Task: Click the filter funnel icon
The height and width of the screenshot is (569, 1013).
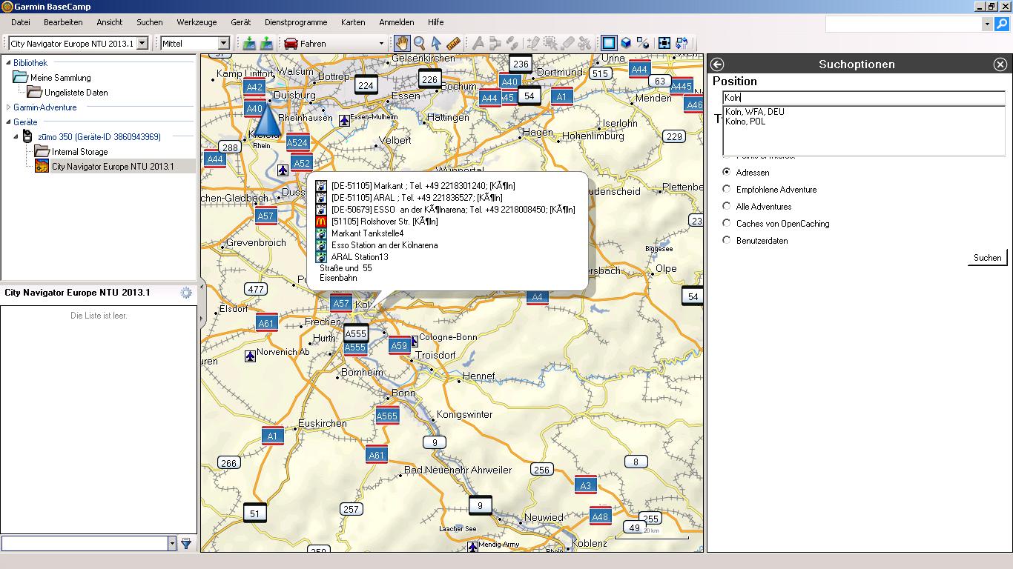Action: pos(186,544)
